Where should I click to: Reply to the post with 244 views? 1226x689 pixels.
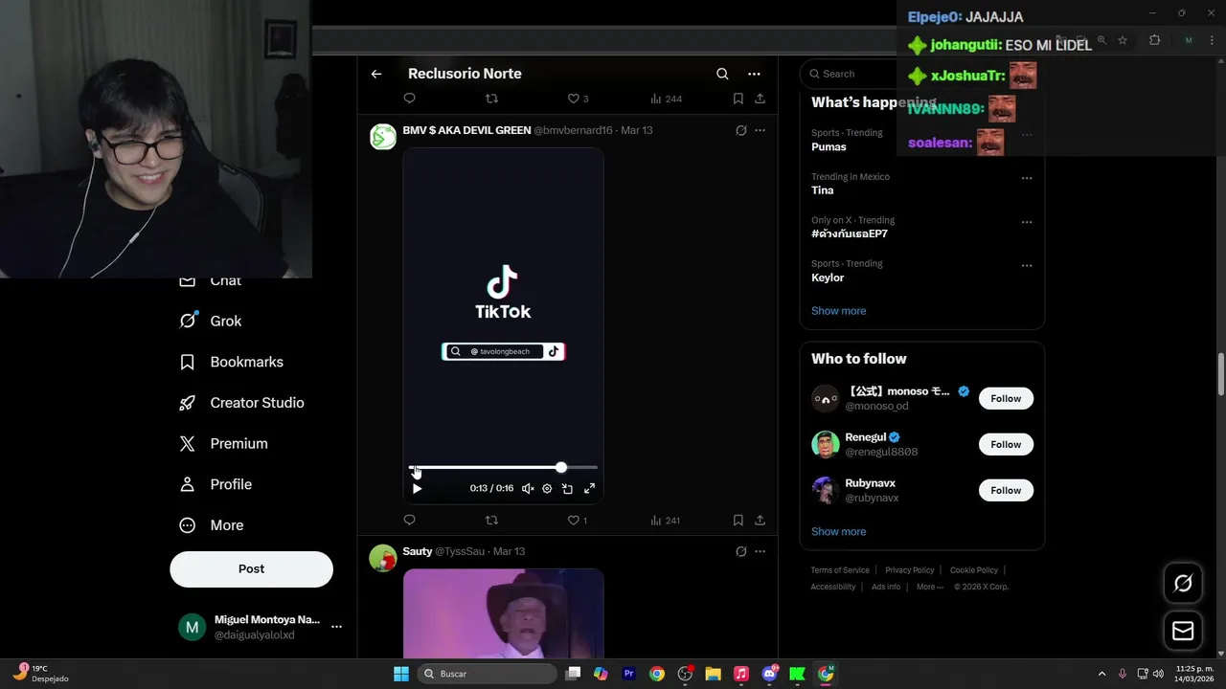[x=409, y=99]
